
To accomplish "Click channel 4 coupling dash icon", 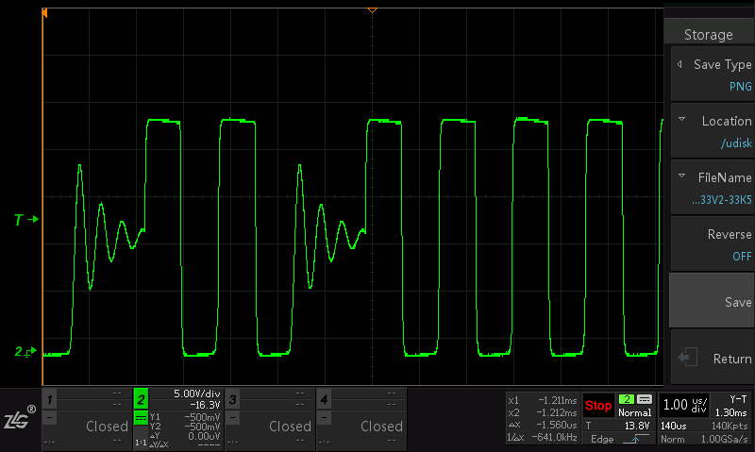I will coord(324,417).
